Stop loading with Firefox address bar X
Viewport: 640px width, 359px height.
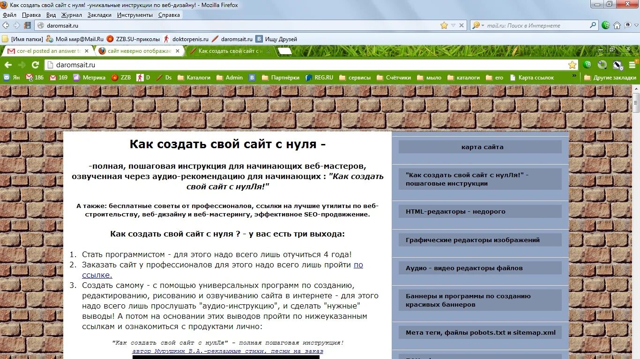(461, 25)
